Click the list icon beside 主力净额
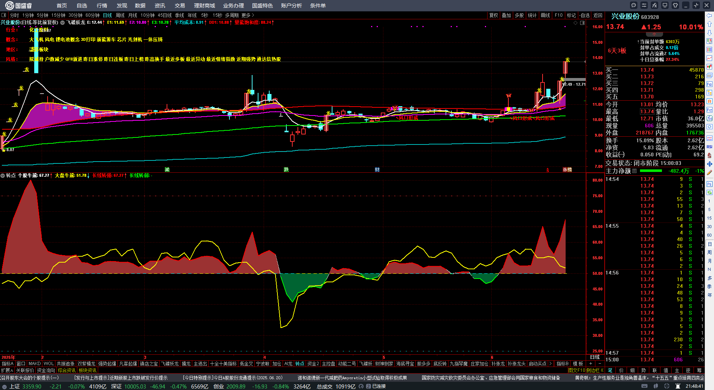The height and width of the screenshot is (390, 714). pyautogui.click(x=634, y=171)
